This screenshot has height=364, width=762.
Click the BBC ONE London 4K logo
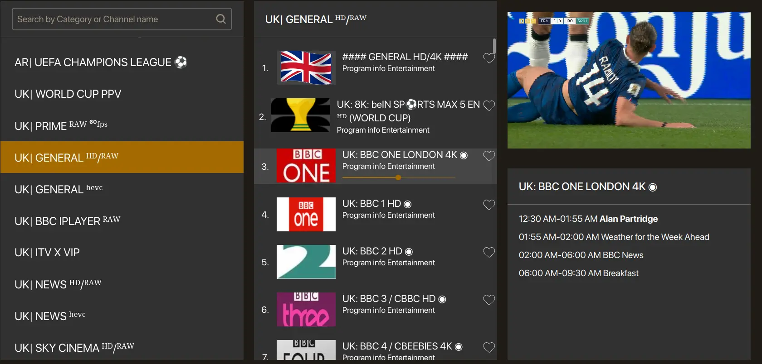pyautogui.click(x=306, y=166)
